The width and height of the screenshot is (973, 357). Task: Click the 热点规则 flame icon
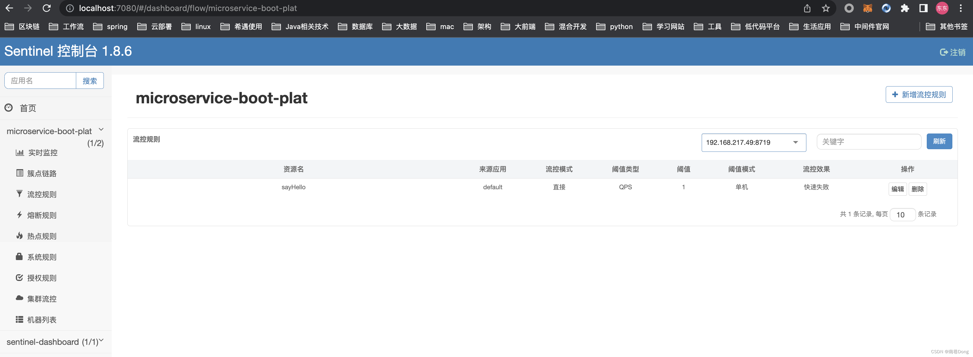coord(19,236)
